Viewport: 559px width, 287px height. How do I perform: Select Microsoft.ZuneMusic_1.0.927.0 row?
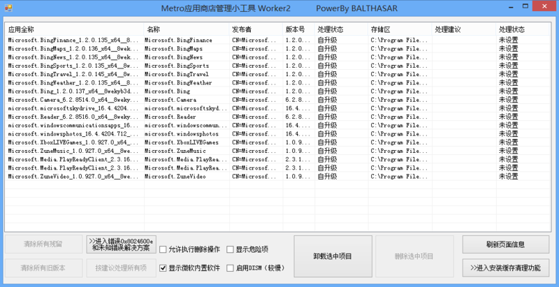277,151
